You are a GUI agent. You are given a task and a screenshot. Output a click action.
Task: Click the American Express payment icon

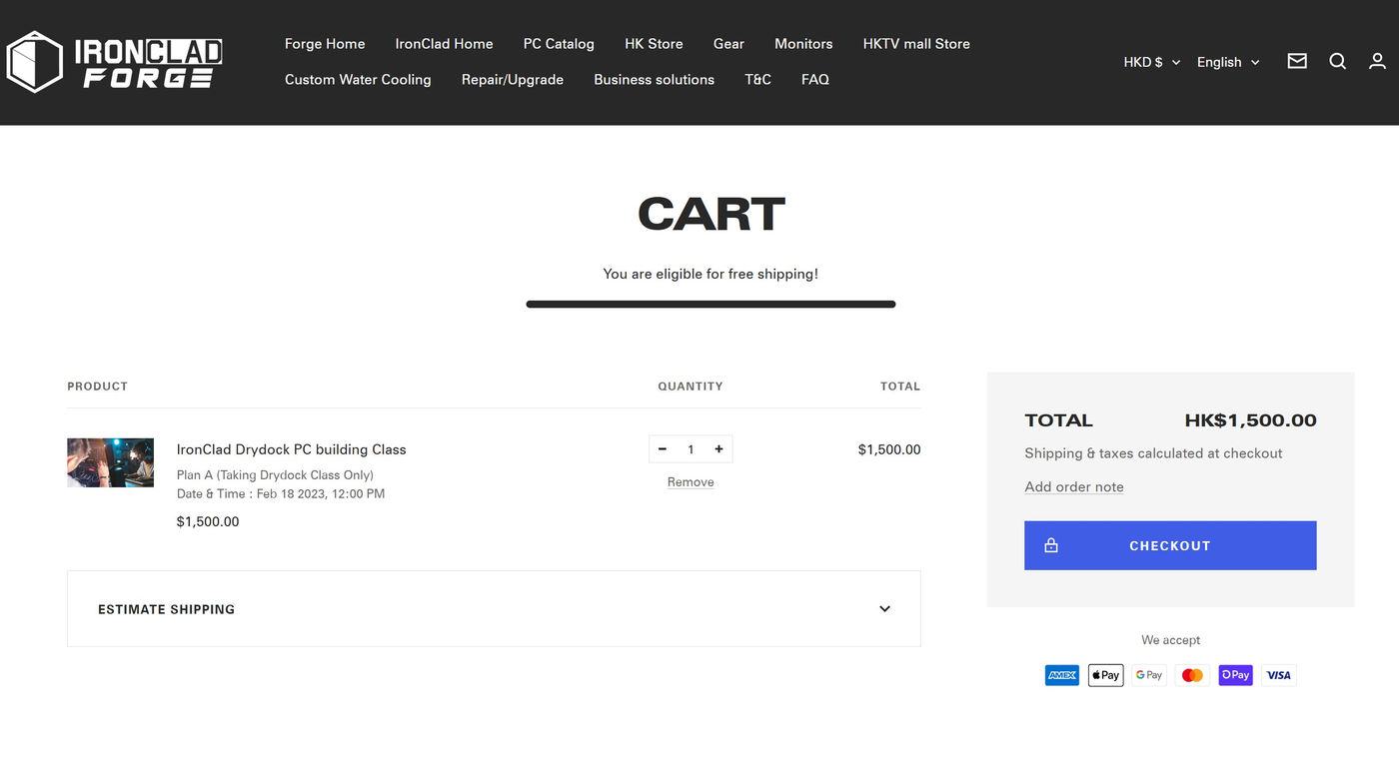click(1062, 675)
